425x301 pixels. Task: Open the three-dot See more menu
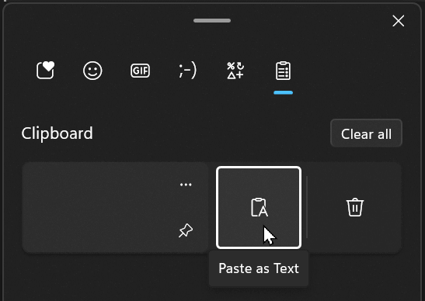pyautogui.click(x=186, y=185)
